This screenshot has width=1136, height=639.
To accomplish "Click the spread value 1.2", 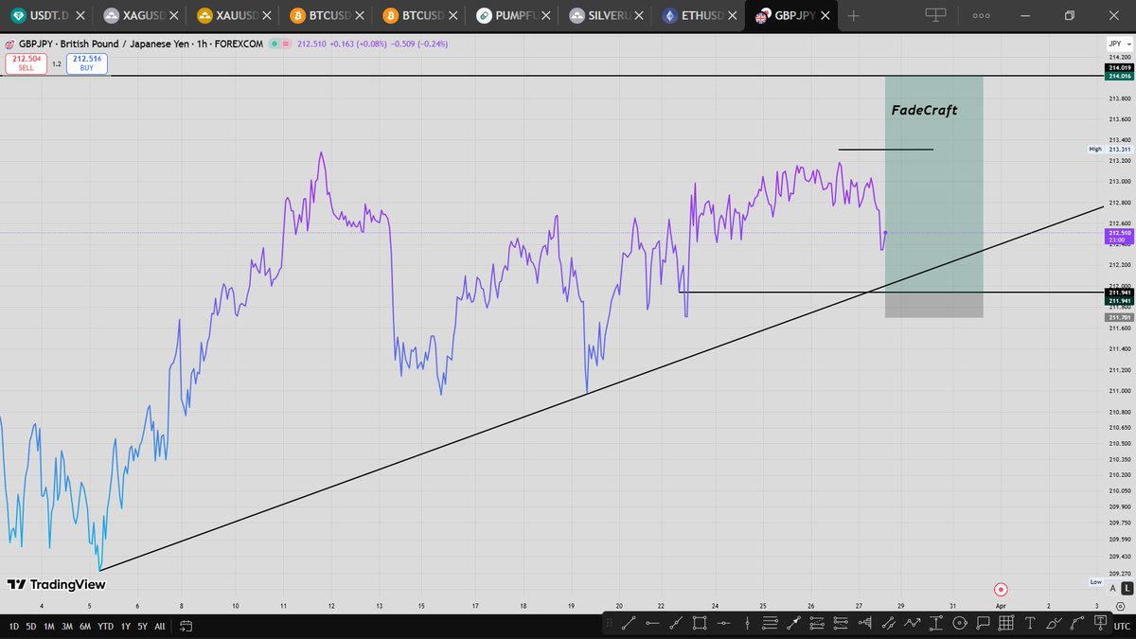I will [57, 64].
